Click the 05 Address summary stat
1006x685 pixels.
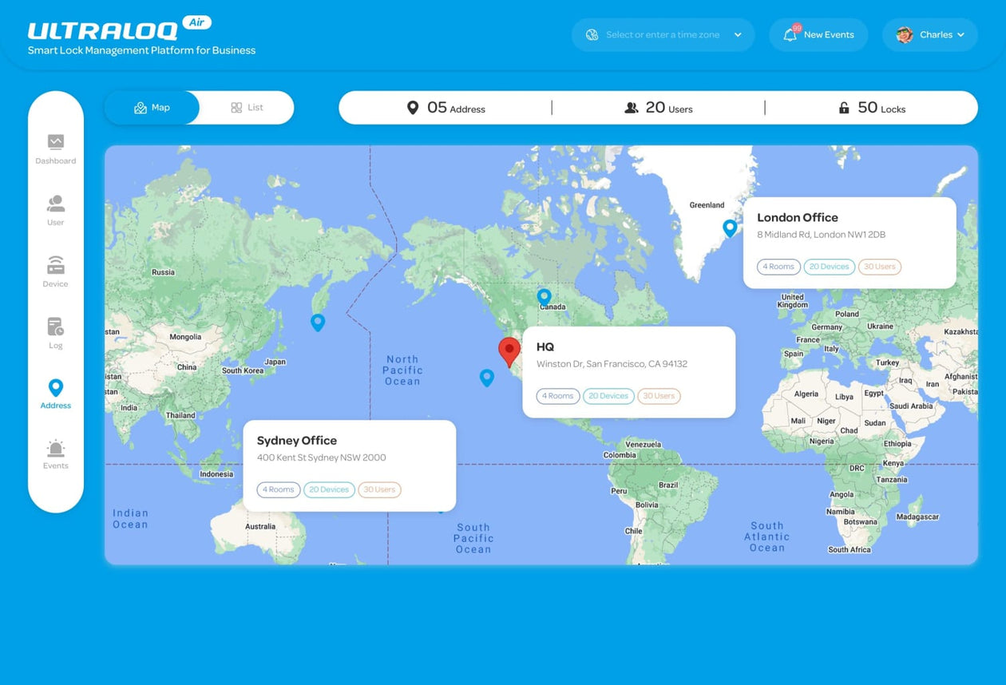446,108
